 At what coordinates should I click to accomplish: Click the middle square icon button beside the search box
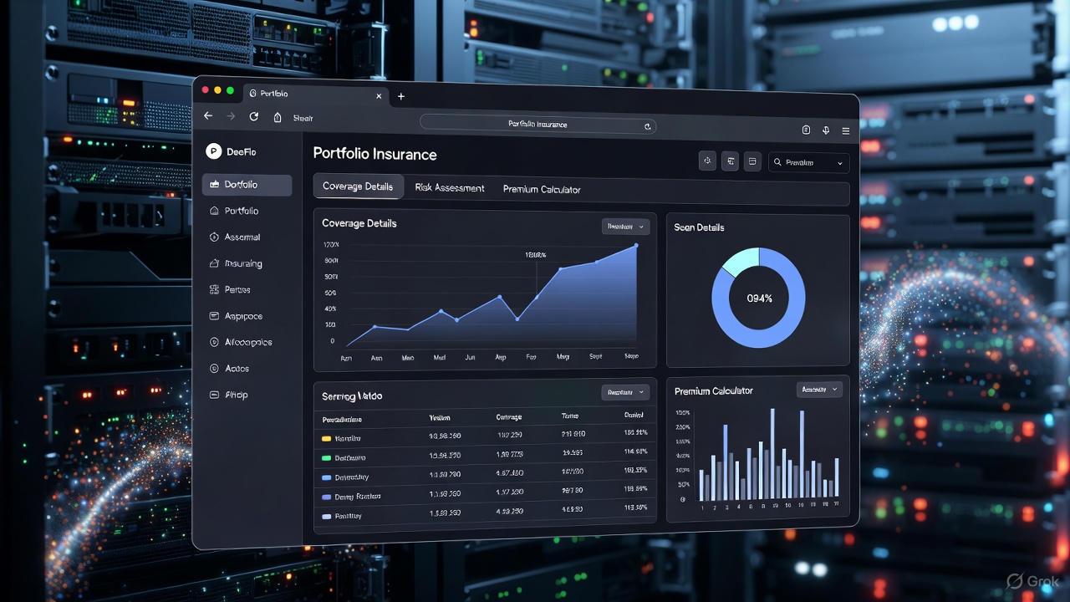coord(730,161)
